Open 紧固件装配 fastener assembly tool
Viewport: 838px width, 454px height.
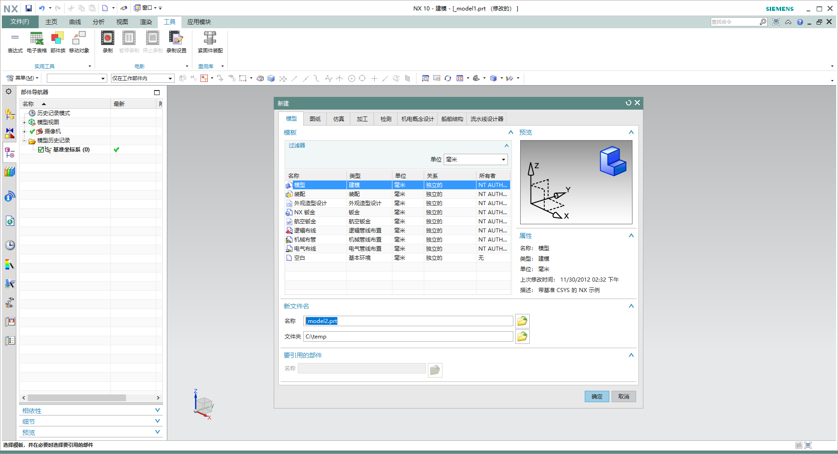(x=210, y=42)
